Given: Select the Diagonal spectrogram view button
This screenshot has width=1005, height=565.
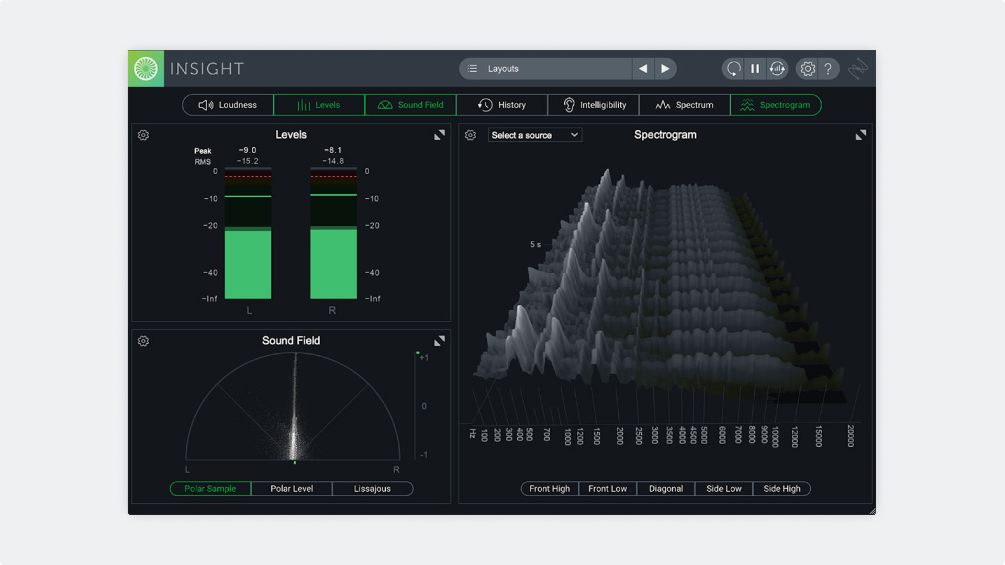Looking at the screenshot, I should (665, 488).
